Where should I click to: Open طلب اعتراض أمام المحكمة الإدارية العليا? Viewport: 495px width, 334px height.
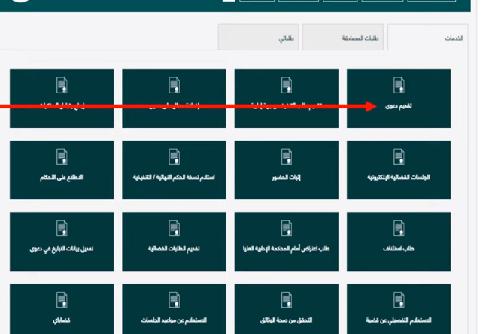tap(286, 241)
